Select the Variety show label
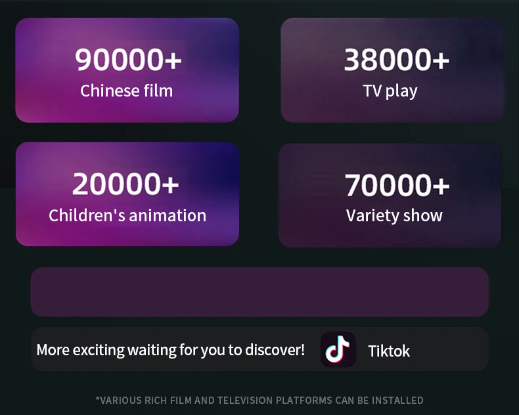The height and width of the screenshot is (415, 519). (394, 215)
